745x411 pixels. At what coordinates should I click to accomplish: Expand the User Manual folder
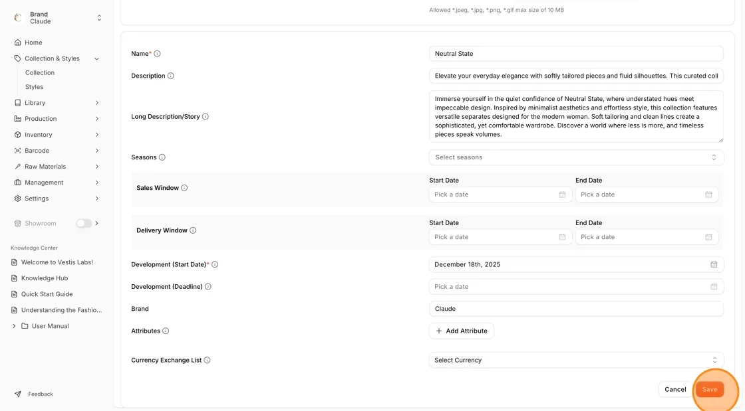14,326
